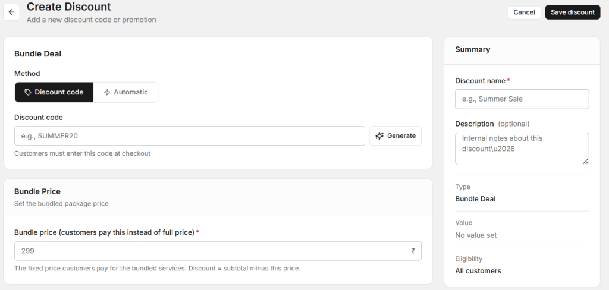Focus the Discount name field
The width and height of the screenshot is (609, 290).
522,99
